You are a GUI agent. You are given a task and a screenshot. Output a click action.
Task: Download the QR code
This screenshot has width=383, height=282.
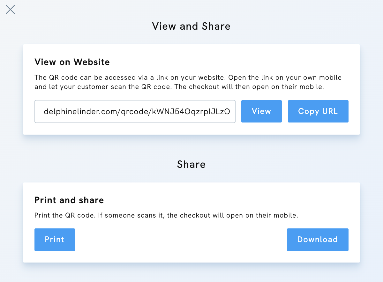tap(318, 240)
